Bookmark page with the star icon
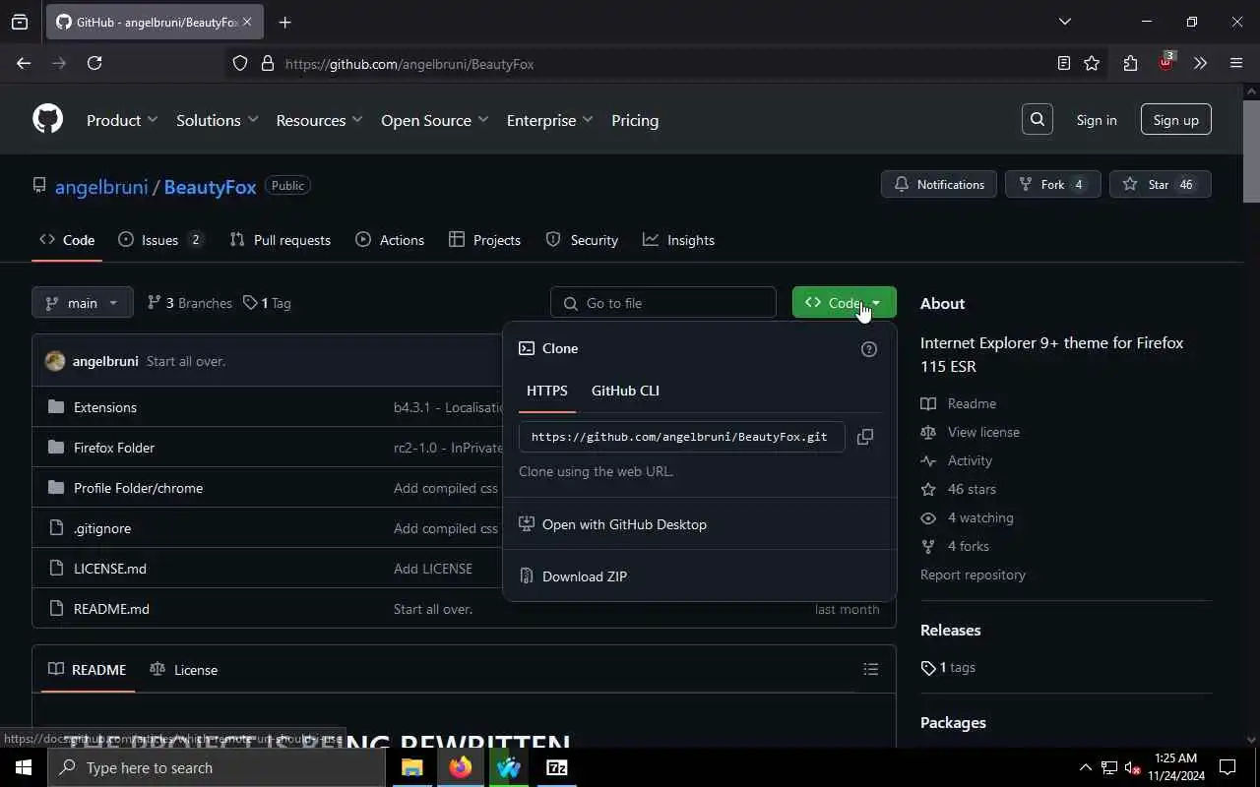The image size is (1260, 787). 1092,63
